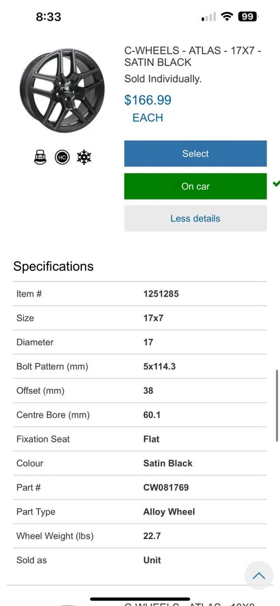
Task: Tap the home indicator bar at the bottom
Action: point(140,600)
